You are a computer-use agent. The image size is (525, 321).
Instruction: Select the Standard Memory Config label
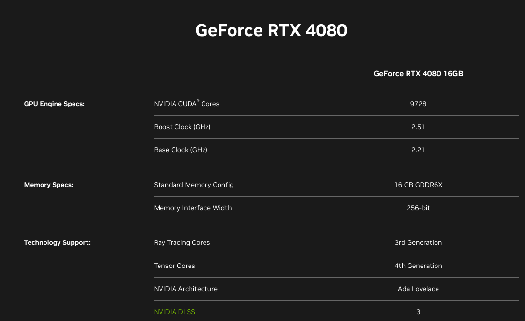pos(193,185)
